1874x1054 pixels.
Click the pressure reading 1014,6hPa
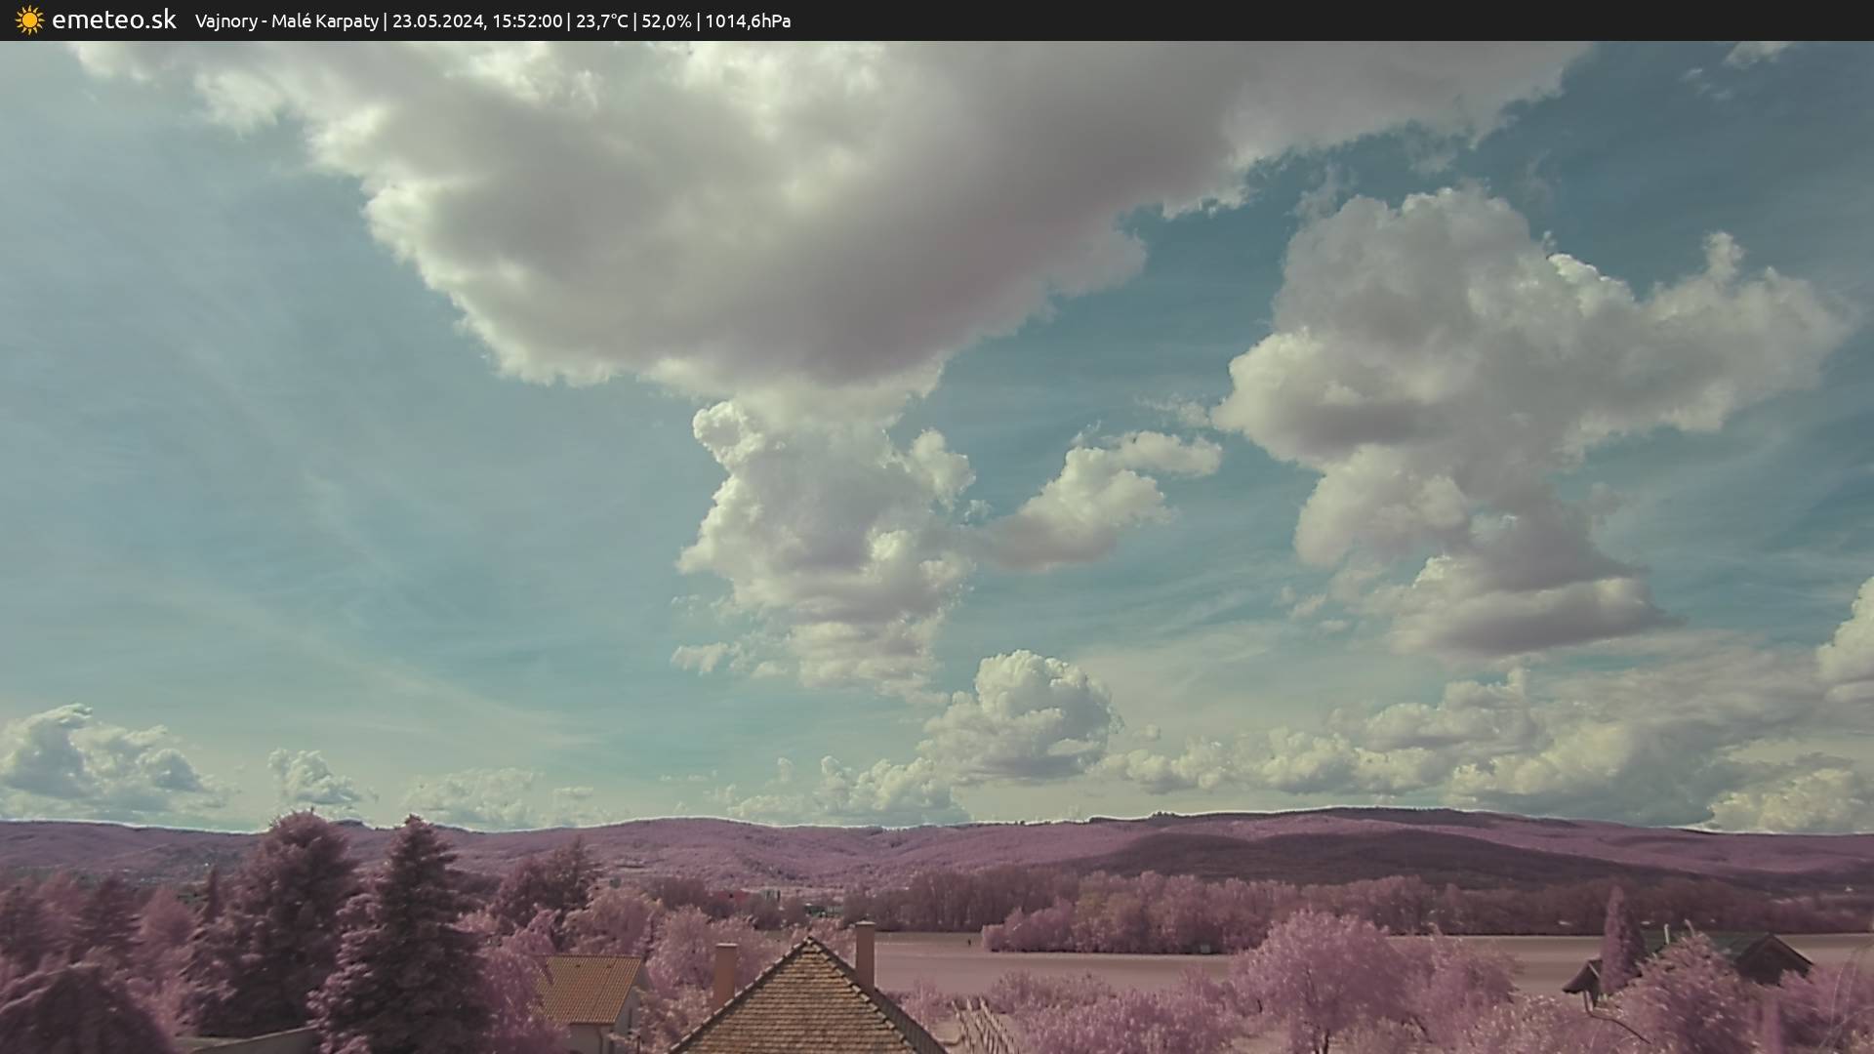coord(748,20)
